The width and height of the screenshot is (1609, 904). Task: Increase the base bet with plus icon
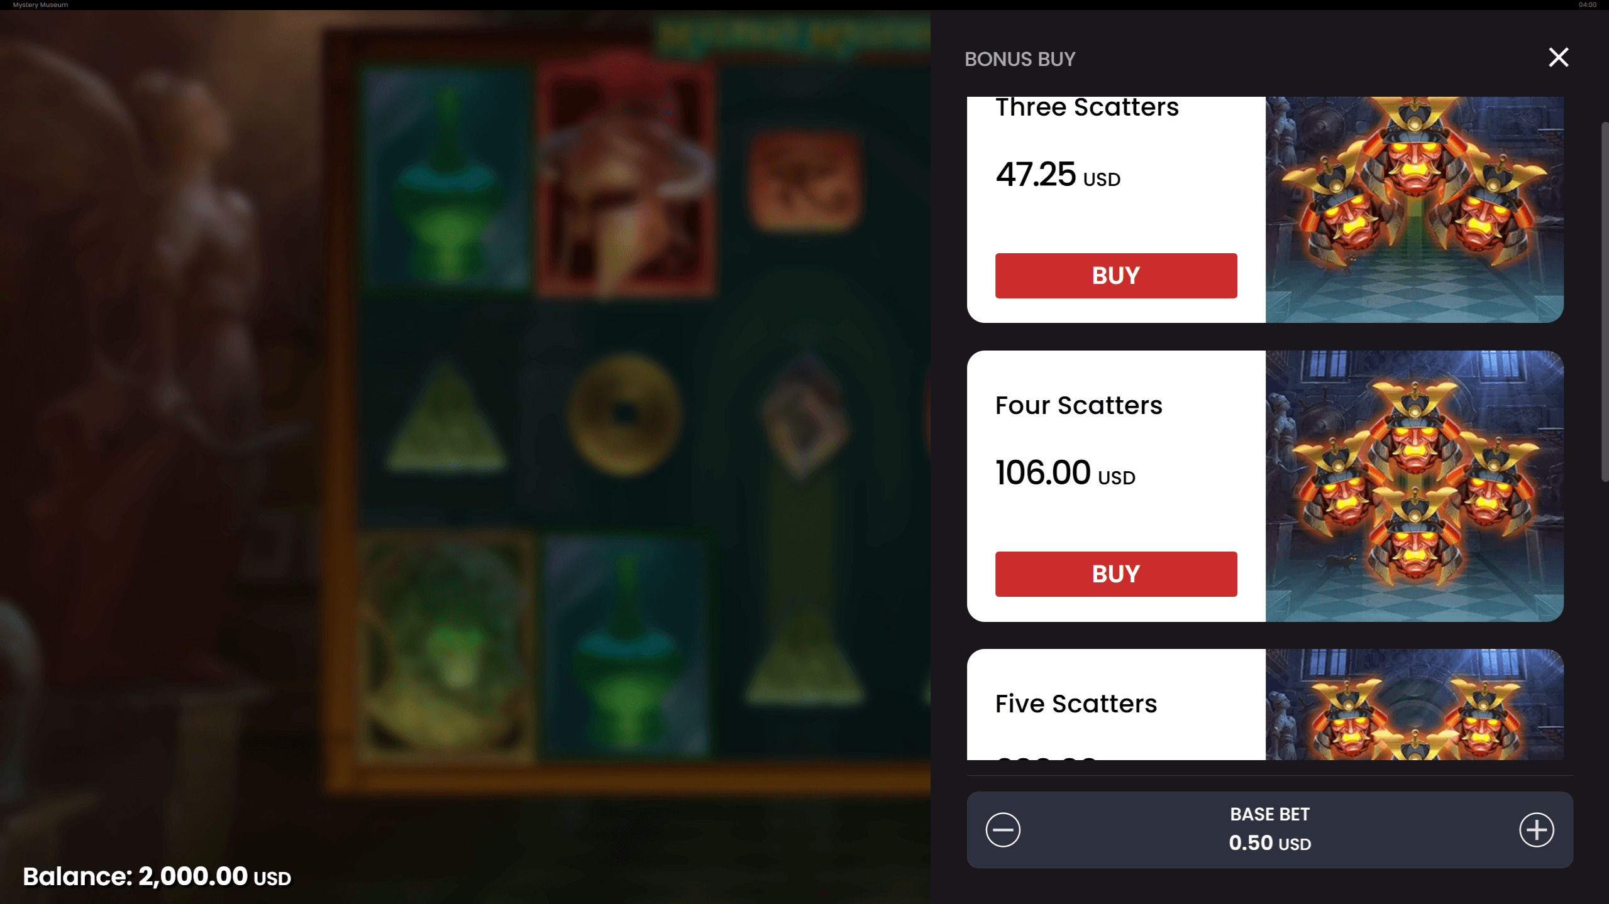click(1536, 829)
